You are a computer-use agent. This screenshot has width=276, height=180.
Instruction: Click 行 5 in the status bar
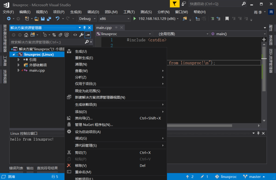pyautogui.click(x=55, y=176)
